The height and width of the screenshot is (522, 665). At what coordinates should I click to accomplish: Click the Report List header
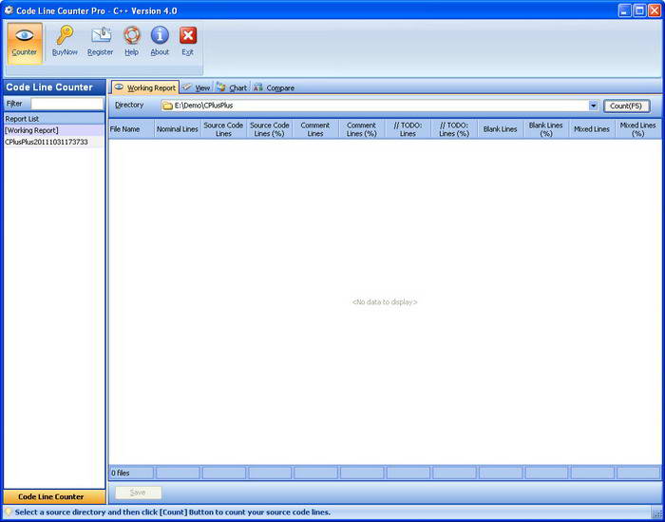point(54,119)
